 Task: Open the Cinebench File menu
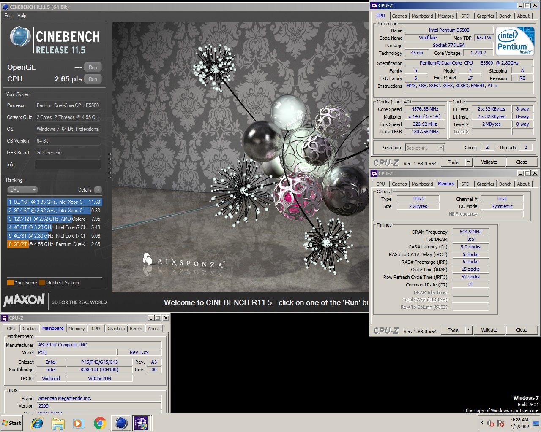[x=8, y=16]
